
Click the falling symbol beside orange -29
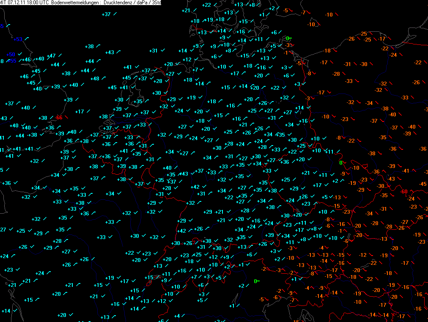click(x=370, y=190)
